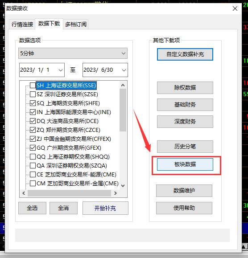Select the SH 上海证券交易所(SSE) row text
This screenshot has height=258, width=248.
(66, 86)
